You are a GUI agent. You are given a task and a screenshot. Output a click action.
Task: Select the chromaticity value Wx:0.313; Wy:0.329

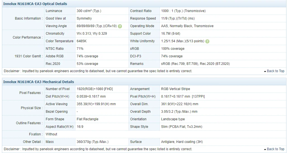(x=92, y=34)
